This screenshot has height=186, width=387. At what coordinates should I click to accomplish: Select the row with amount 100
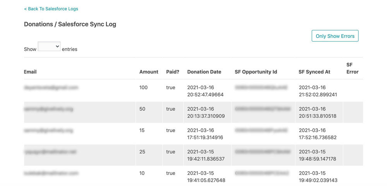193,91
